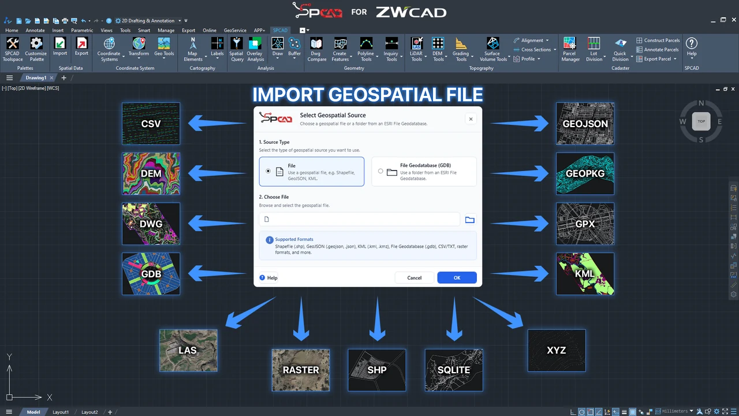Switch to the Layout1 tab
Image resolution: width=739 pixels, height=416 pixels.
point(61,412)
